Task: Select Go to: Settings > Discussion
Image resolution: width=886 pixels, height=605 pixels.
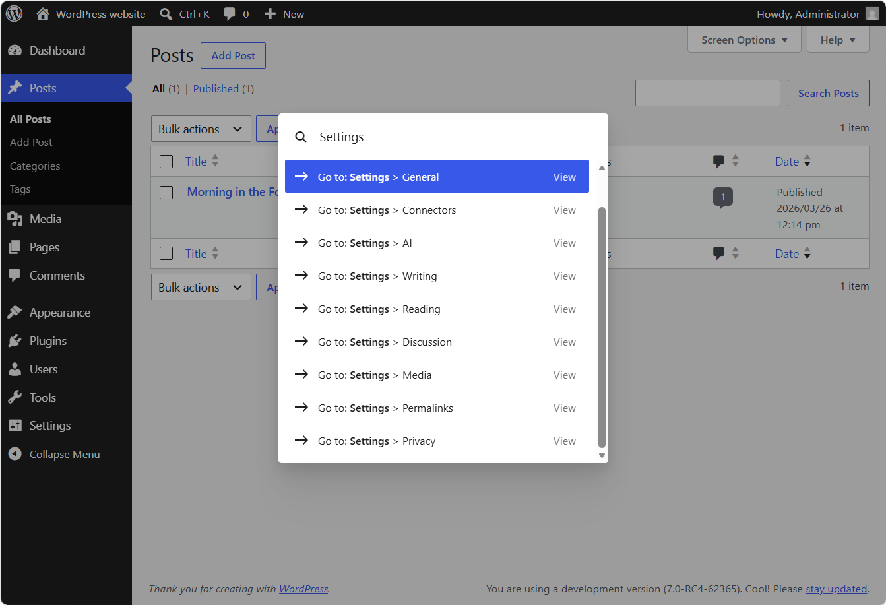Action: coord(437,342)
